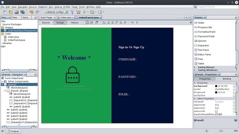Switch to the Start Page tab
239x134 pixels.
click(x=46, y=17)
